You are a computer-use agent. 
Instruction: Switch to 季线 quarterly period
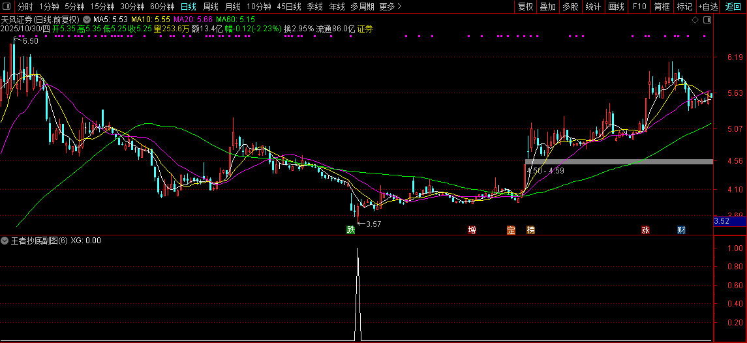(x=315, y=7)
